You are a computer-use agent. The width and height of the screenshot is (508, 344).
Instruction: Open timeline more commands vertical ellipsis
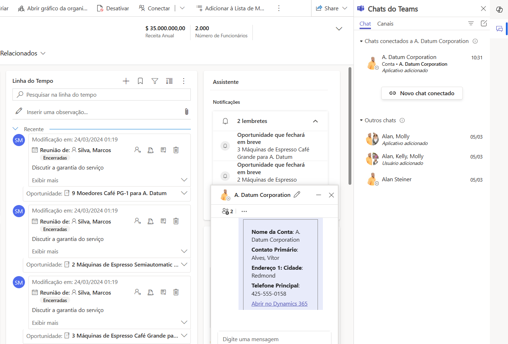[184, 81]
